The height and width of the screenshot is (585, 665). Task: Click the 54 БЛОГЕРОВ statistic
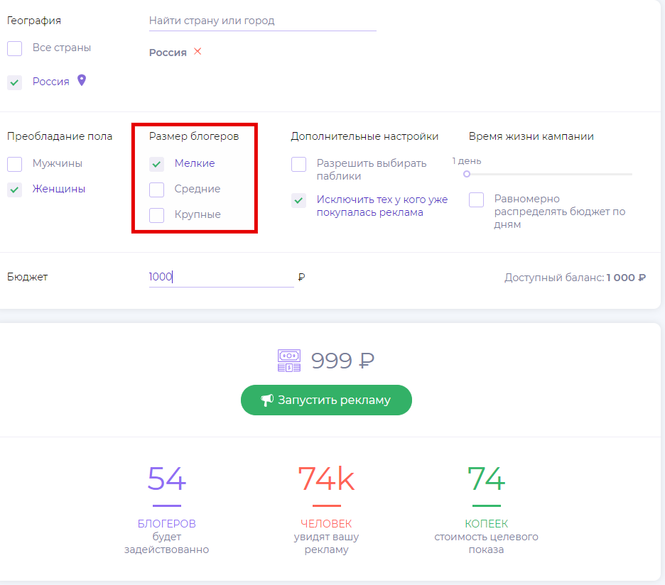[166, 480]
